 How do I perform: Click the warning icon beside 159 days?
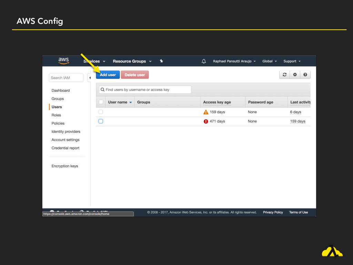206,112
